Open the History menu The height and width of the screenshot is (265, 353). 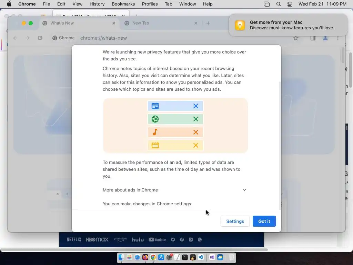pyautogui.click(x=97, y=4)
